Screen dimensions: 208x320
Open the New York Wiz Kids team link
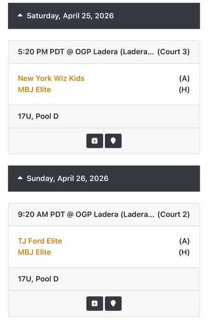(x=51, y=79)
